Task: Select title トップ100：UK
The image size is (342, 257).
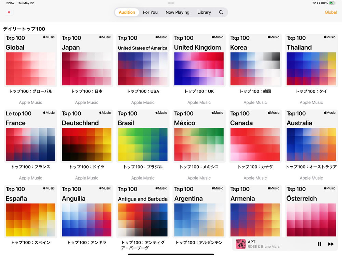Action: (x=199, y=91)
